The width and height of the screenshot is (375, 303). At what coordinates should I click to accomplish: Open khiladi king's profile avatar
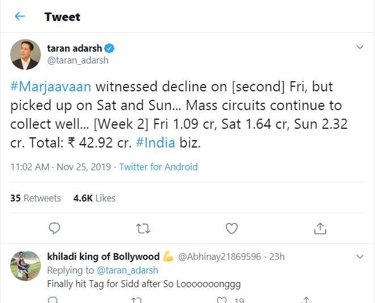point(26,265)
